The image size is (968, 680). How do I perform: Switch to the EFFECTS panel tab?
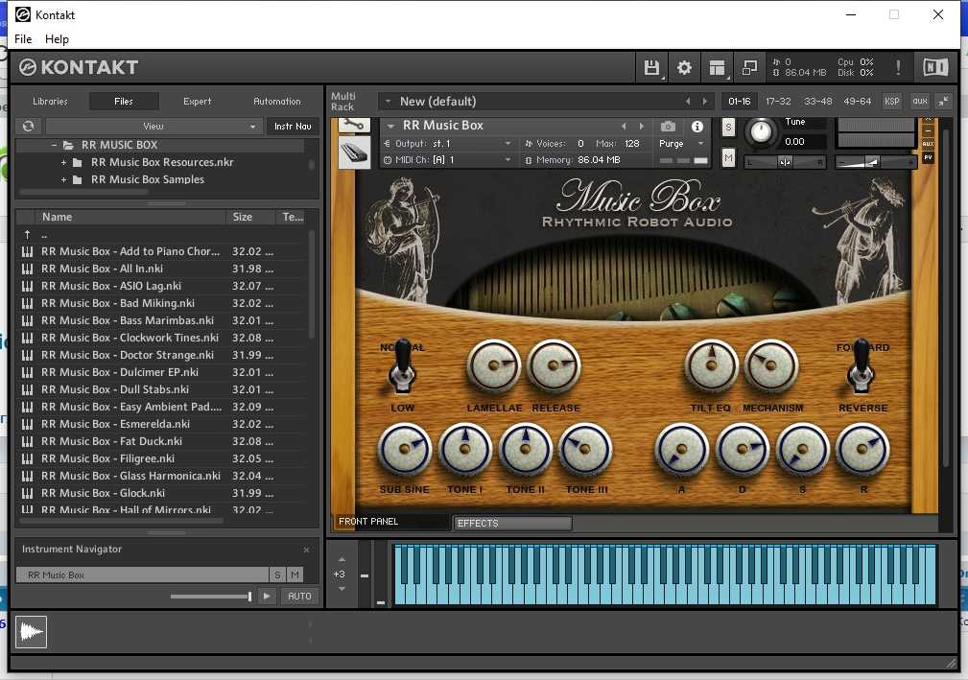(x=511, y=524)
